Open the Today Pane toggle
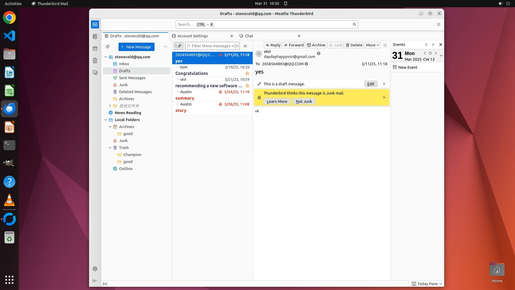This screenshot has width=515, height=290. click(x=427, y=284)
